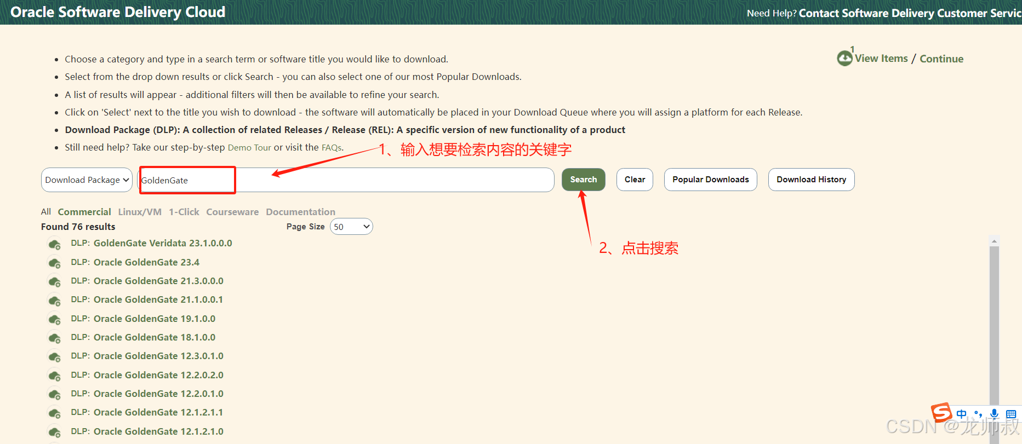Click the cloud icon beside Oracle GoldenGate 19.1.0.0
1022x444 pixels.
(x=54, y=320)
